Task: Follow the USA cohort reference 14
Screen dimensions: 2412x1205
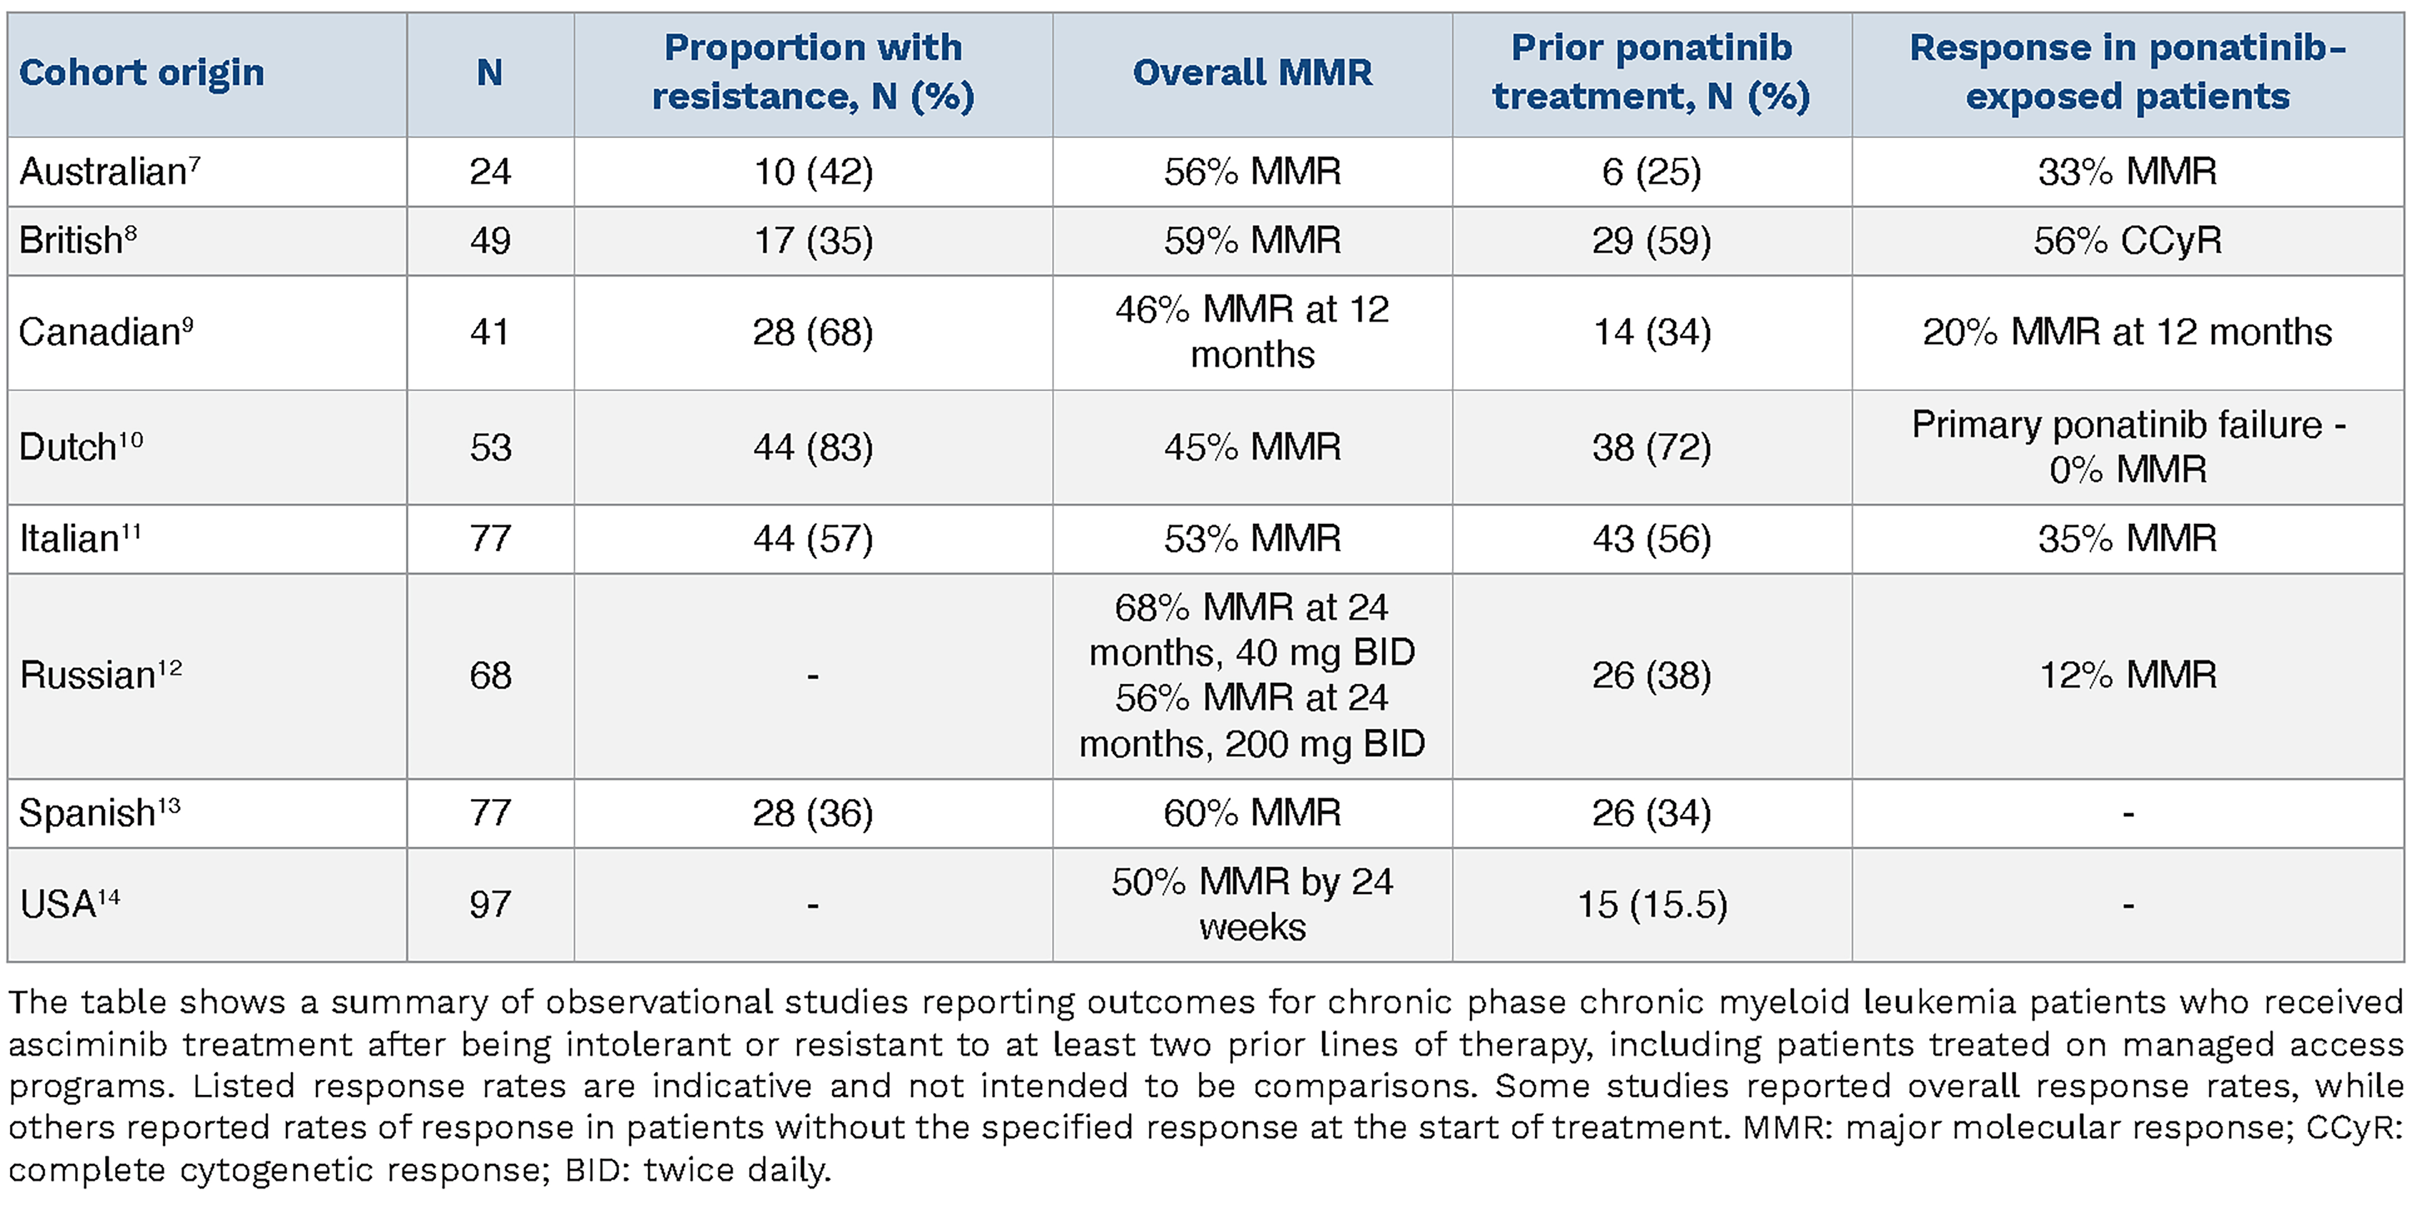Action: (110, 896)
